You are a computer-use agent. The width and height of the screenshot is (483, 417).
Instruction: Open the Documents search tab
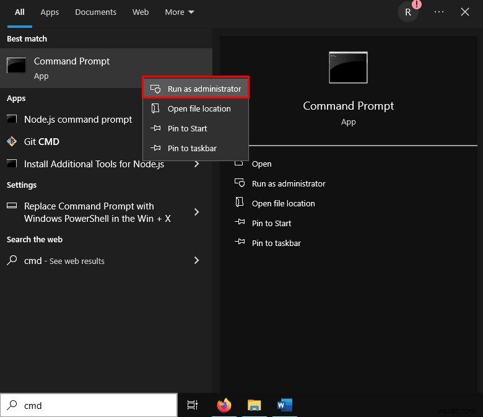click(x=96, y=12)
